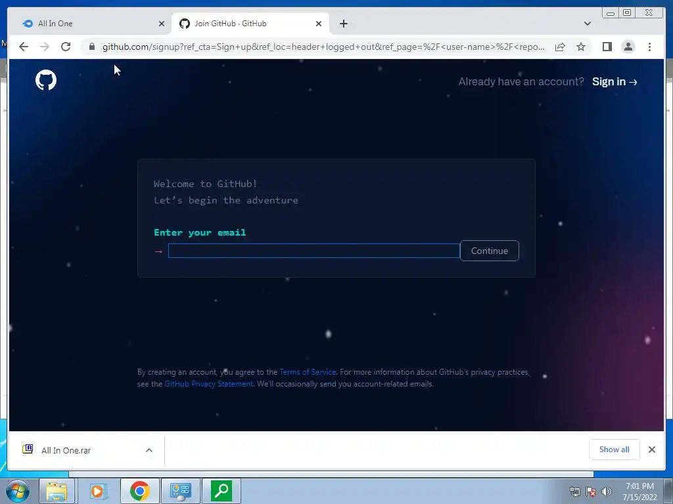Open the clock showing 7:01 PM
The width and height of the screenshot is (673, 504).
click(x=639, y=492)
